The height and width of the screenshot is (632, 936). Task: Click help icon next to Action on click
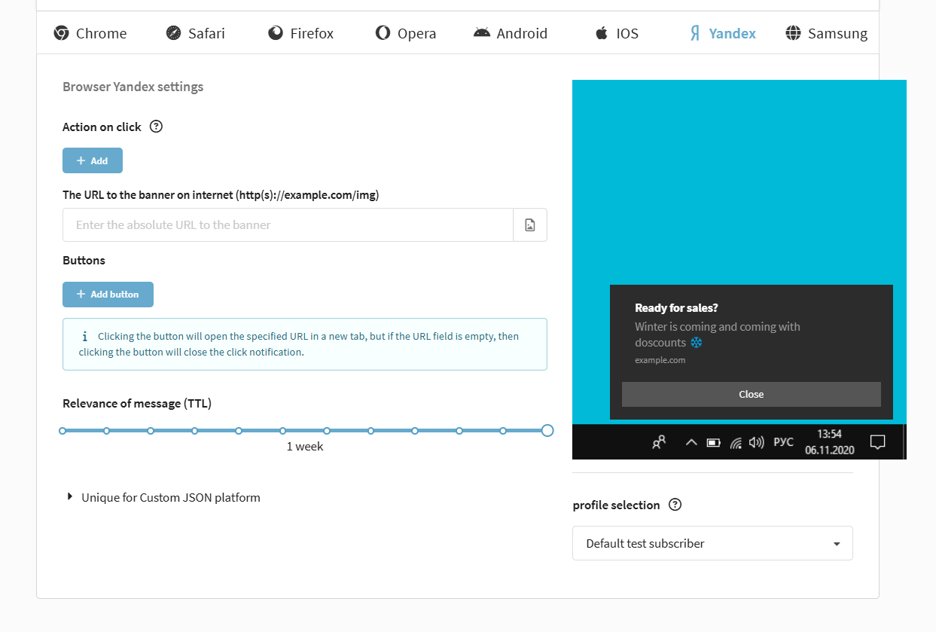click(157, 127)
